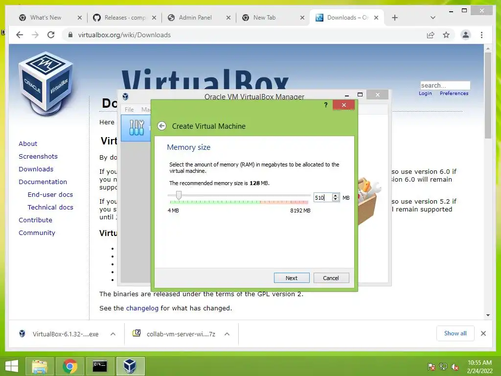Viewport: 501px width, 376px height.
Task: Open the tab search chevron in Chrome
Action: point(433,18)
